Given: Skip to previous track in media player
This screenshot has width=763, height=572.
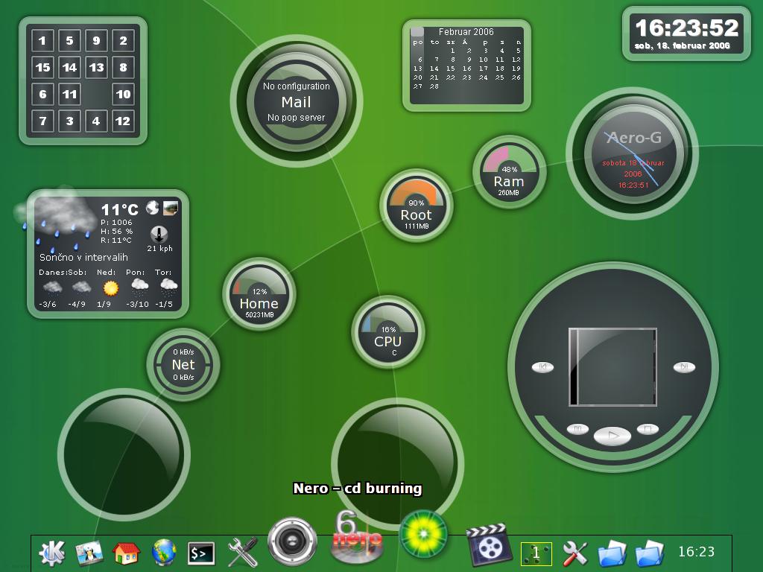Looking at the screenshot, I should click(x=542, y=367).
